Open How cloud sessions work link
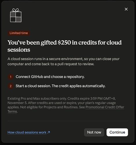136x145 pixels. click(x=27, y=132)
